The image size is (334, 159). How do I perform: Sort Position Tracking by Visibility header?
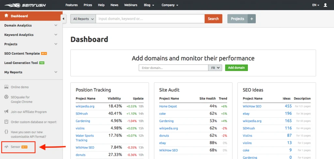pyautogui.click(x=114, y=98)
